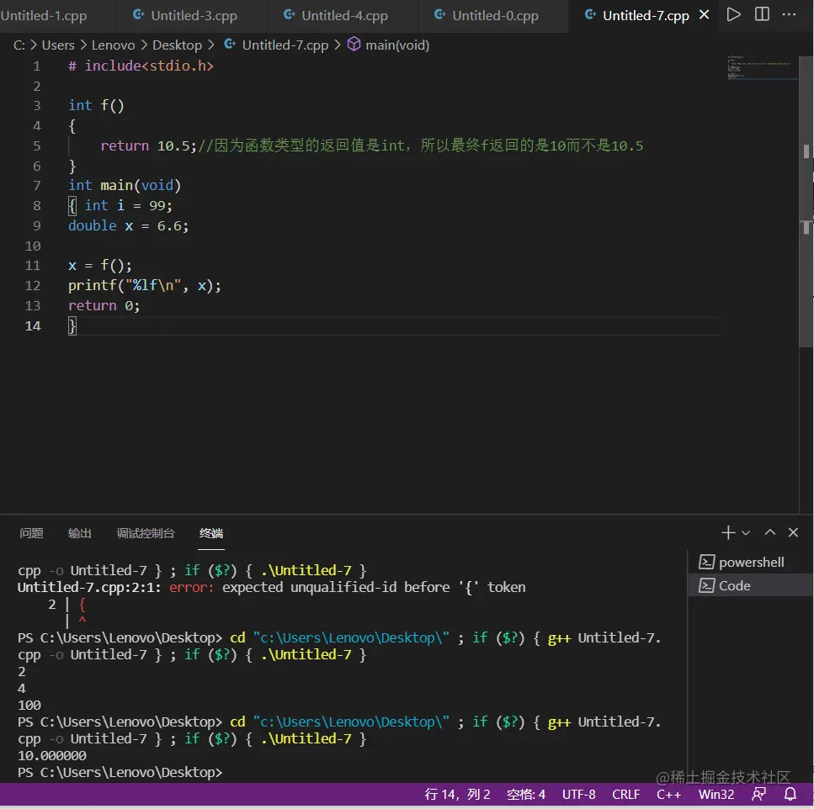Click the '100' terminal output line
This screenshot has height=809, width=814.
pyautogui.click(x=29, y=706)
